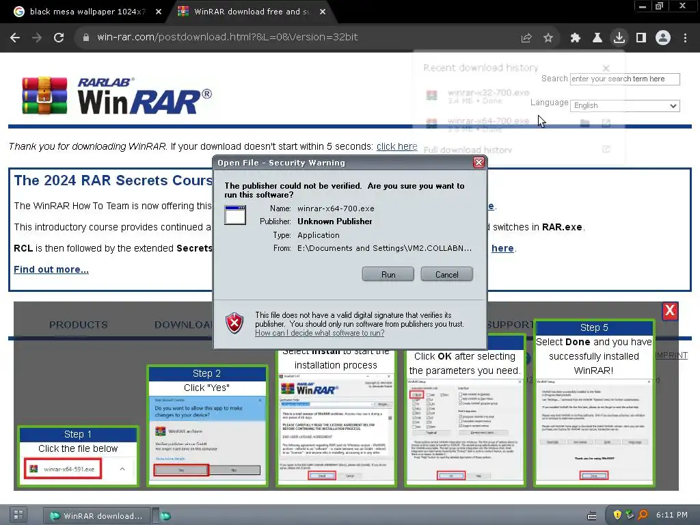Open the SUPPORT menu item
The image size is (700, 525).
coord(510,325)
